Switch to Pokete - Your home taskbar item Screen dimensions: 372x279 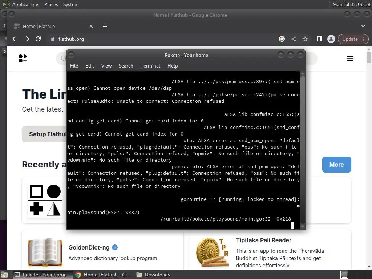tap(42, 275)
